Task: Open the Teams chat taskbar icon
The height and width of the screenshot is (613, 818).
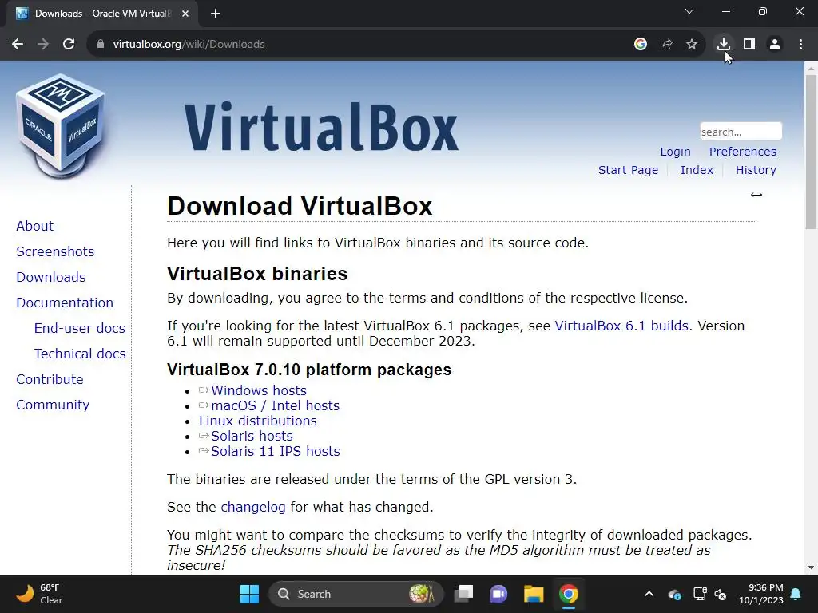Action: (x=498, y=594)
